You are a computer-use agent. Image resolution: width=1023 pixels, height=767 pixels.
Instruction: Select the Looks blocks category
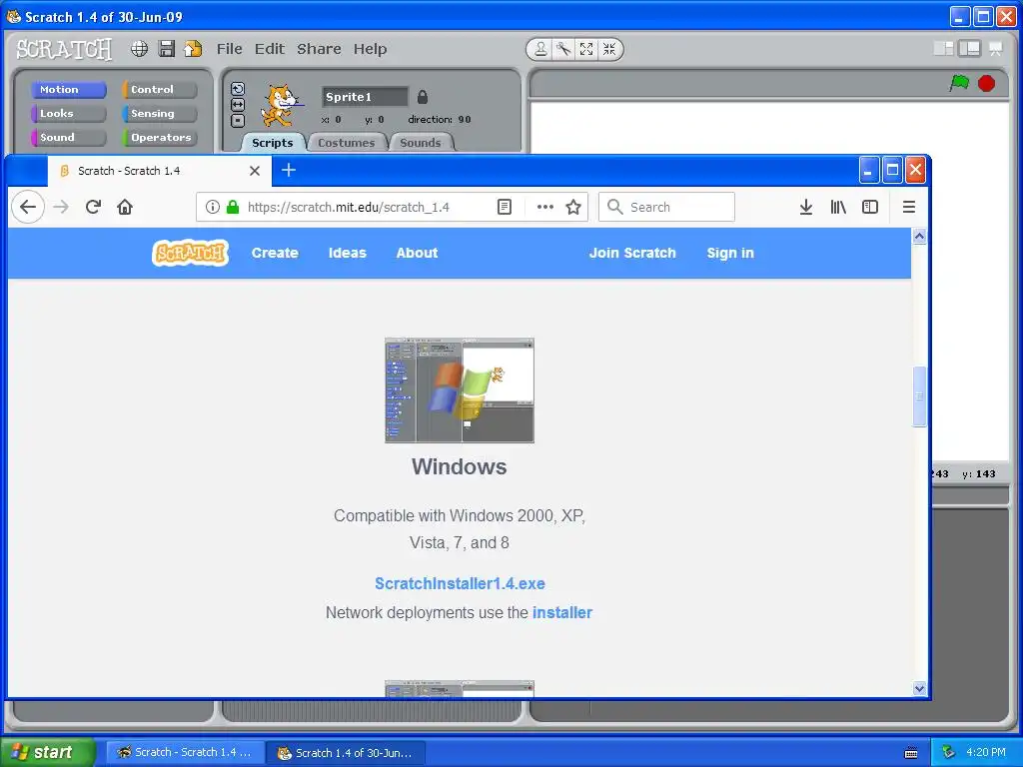(68, 114)
